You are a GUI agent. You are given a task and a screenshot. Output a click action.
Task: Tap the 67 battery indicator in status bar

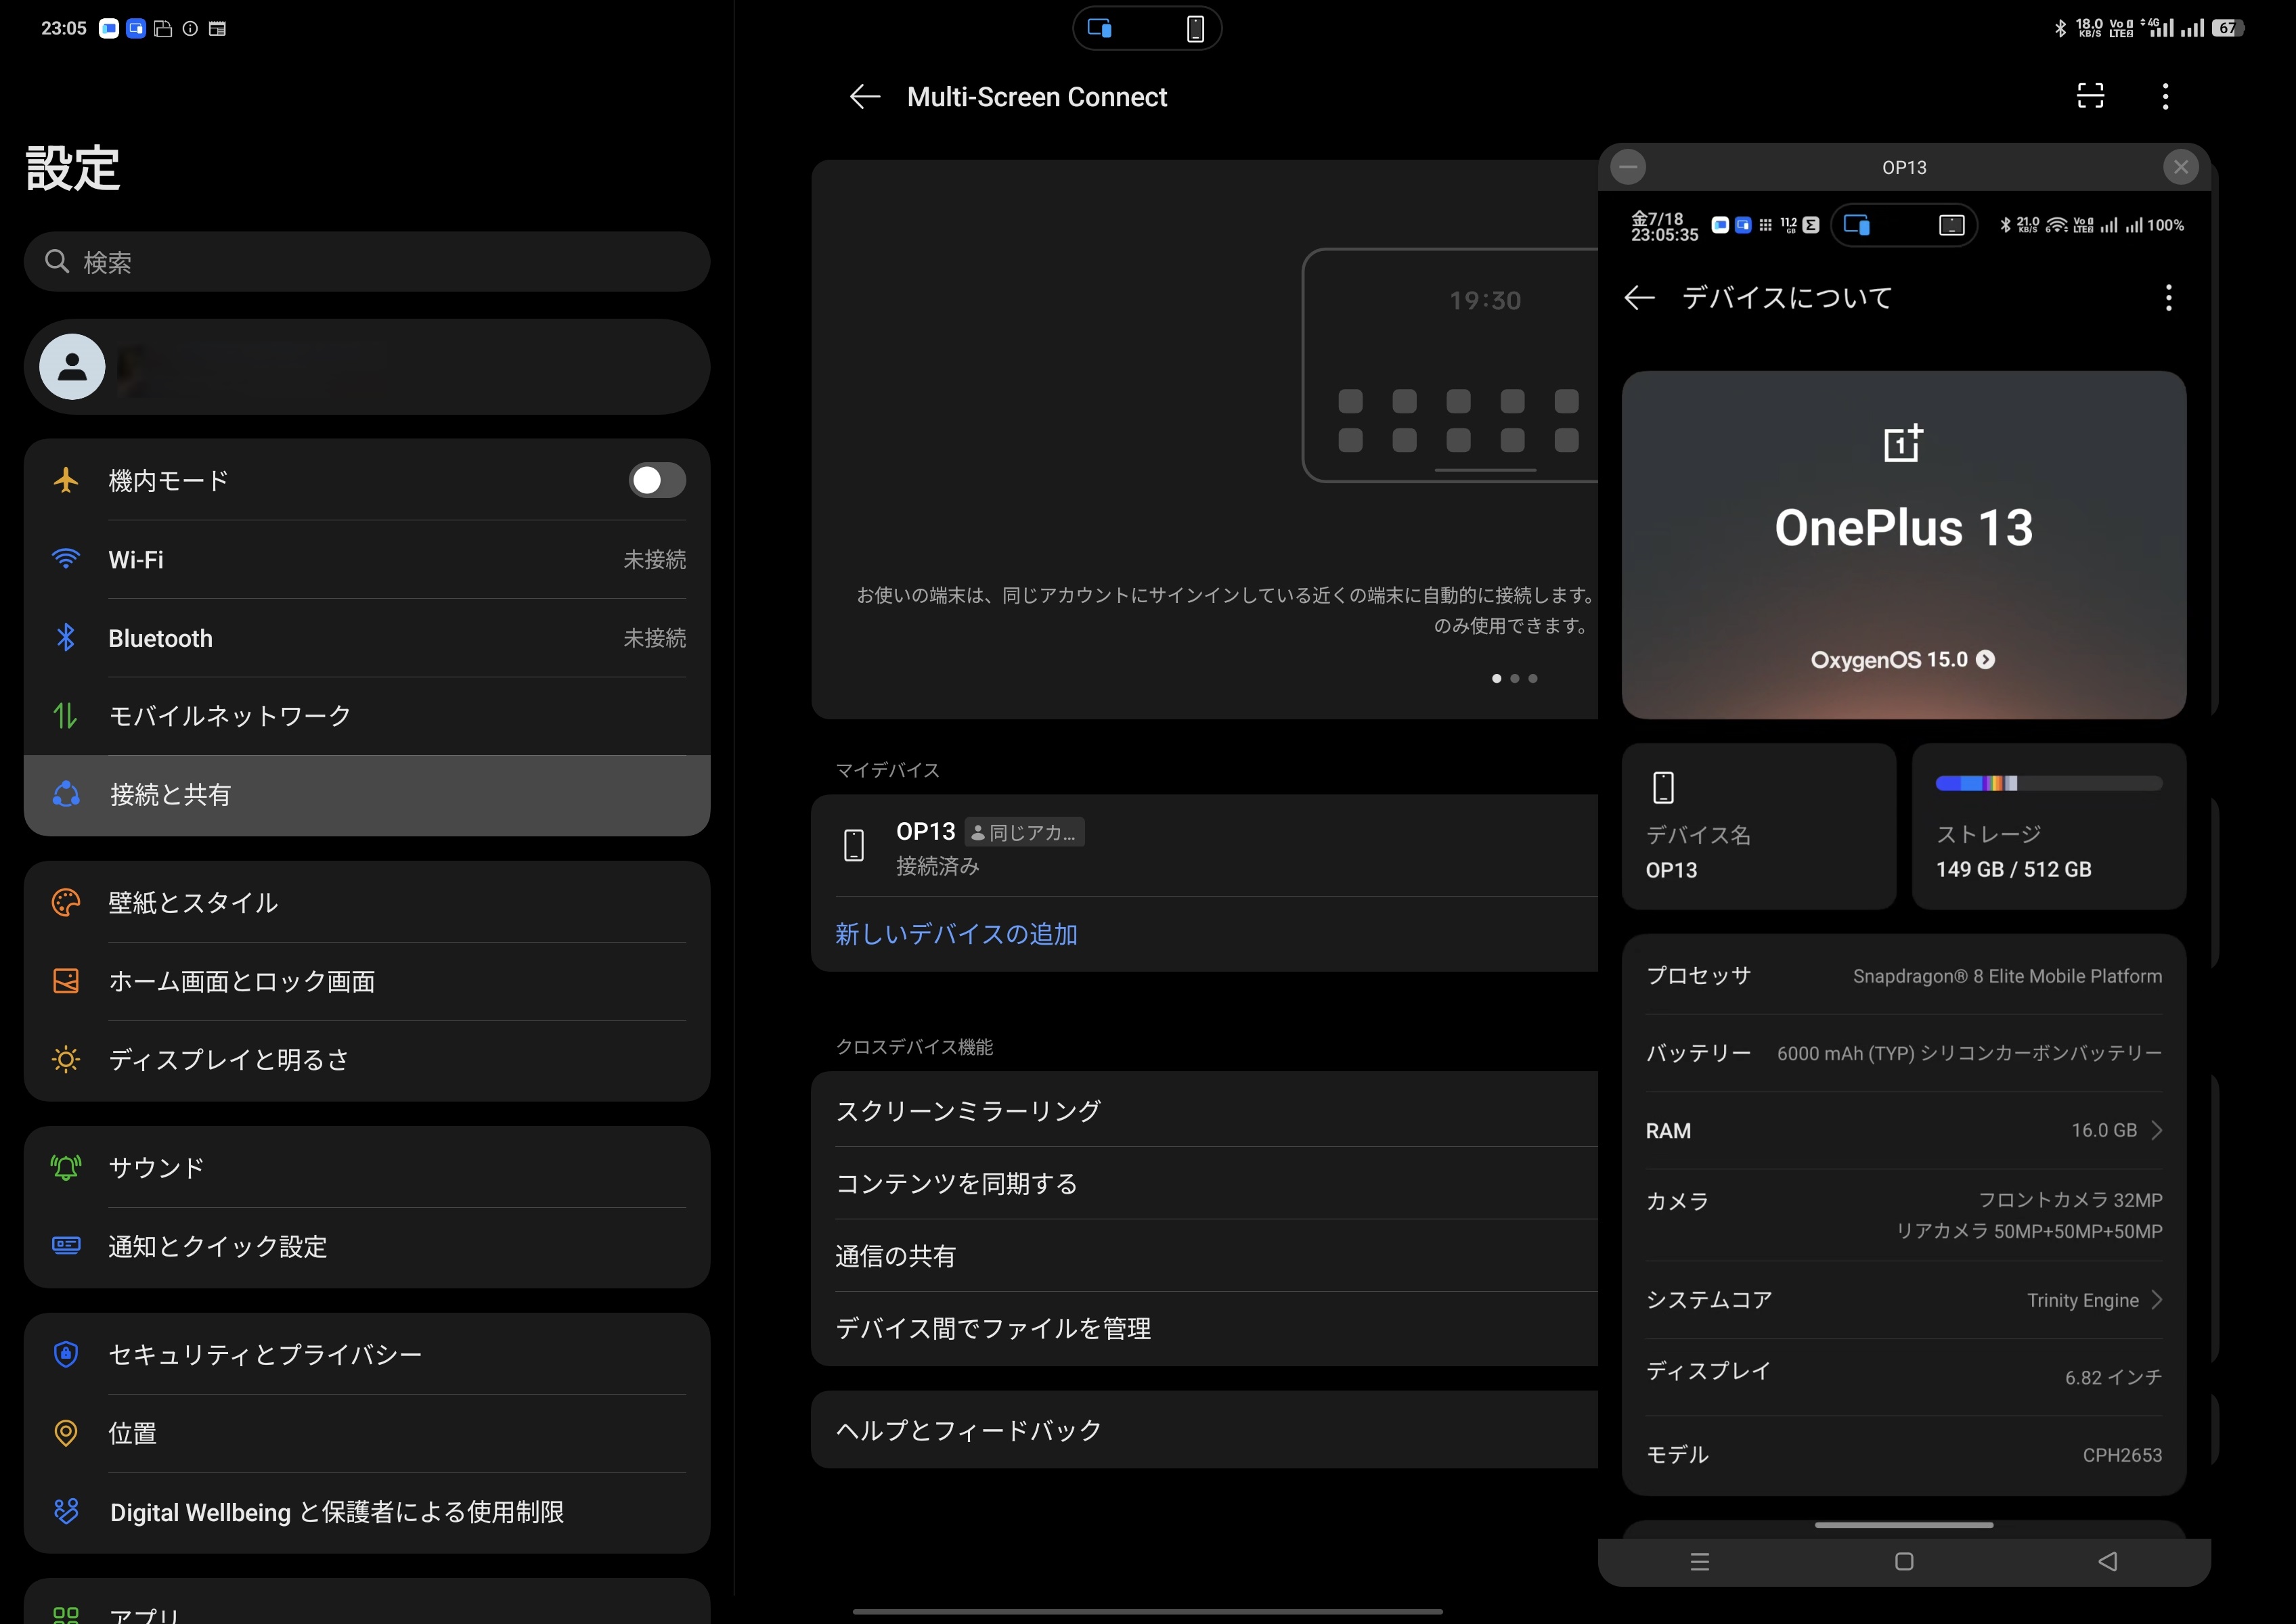click(x=2227, y=28)
